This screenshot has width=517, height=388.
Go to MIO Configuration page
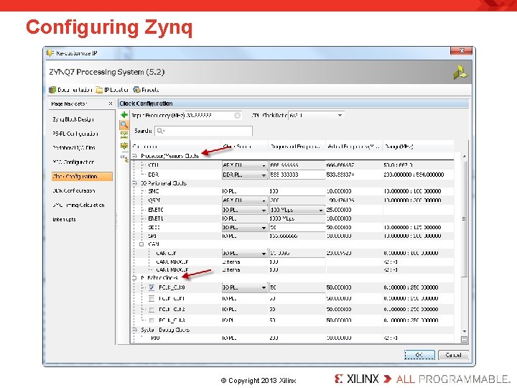coord(73,162)
